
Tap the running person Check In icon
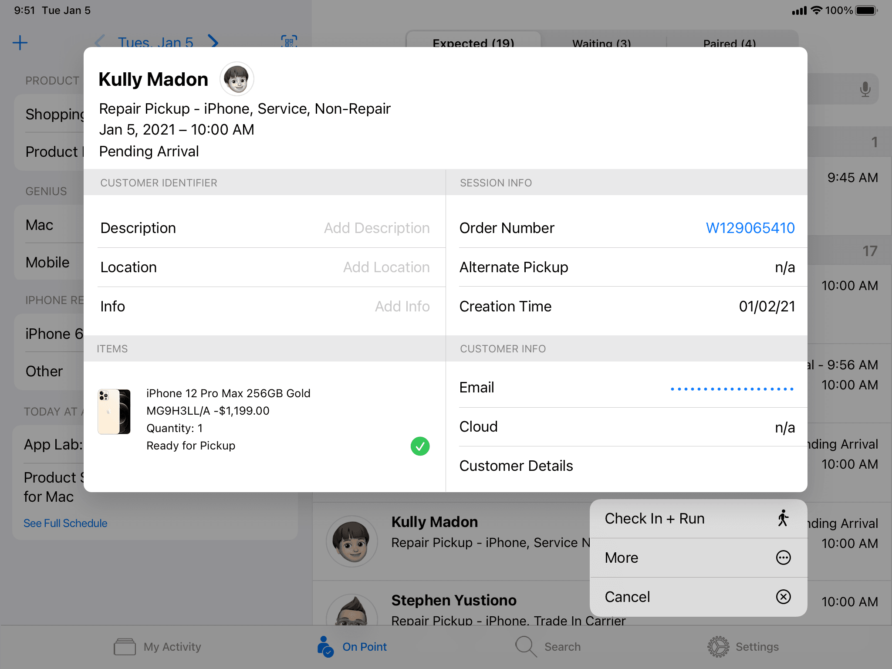(x=783, y=518)
